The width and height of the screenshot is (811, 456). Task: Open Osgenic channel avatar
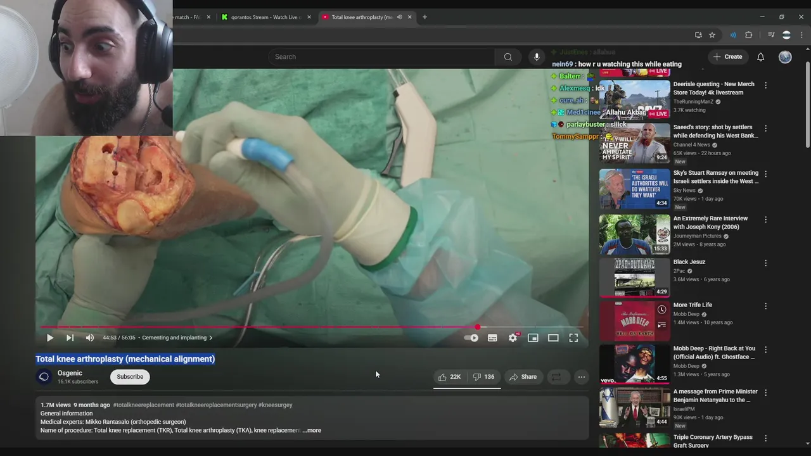click(44, 377)
